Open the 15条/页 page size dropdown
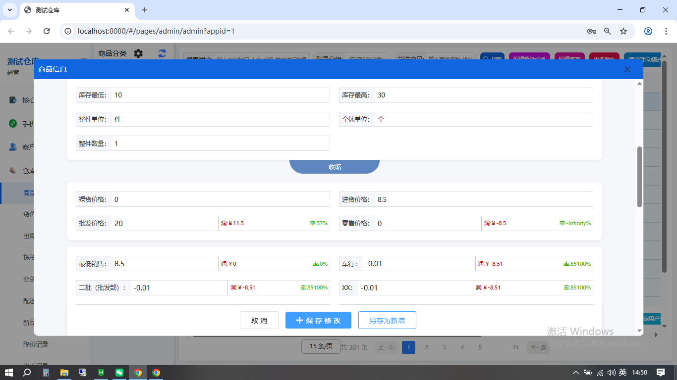 click(x=321, y=347)
